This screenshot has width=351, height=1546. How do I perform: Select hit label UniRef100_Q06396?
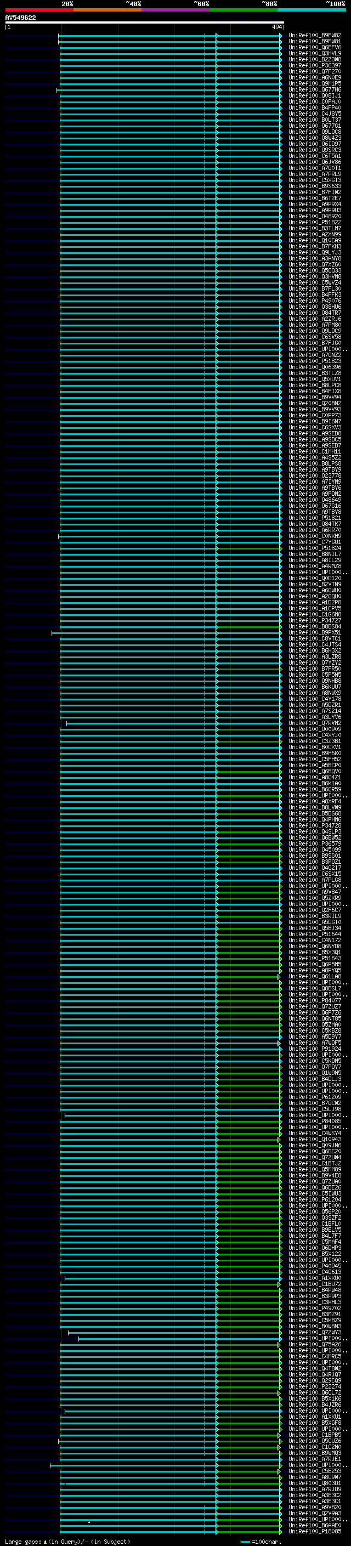click(314, 367)
